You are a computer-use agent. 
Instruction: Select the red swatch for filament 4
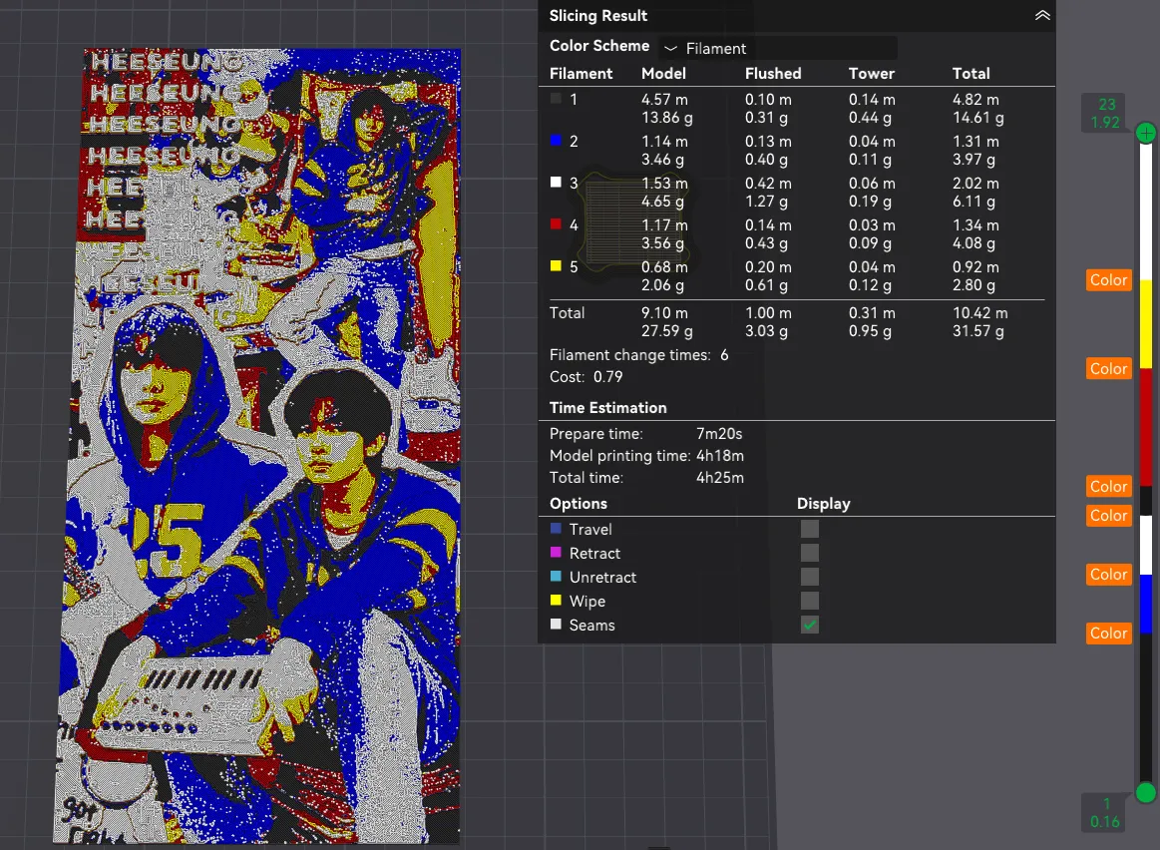click(556, 224)
